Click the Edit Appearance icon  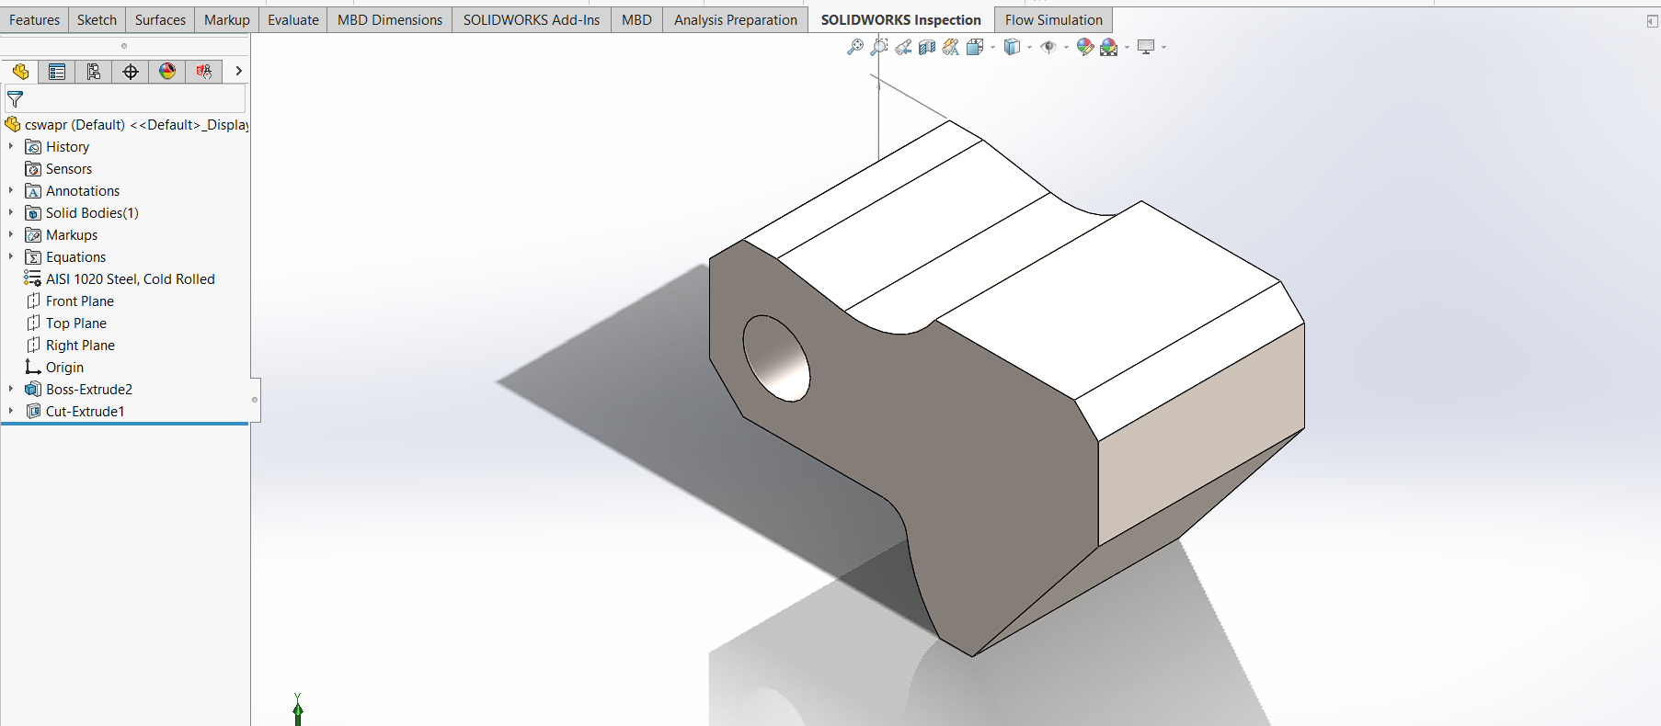tap(1085, 47)
